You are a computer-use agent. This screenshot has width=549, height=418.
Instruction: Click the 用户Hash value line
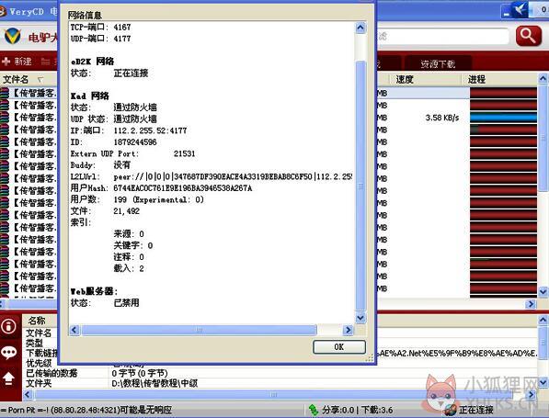pyautogui.click(x=161, y=188)
